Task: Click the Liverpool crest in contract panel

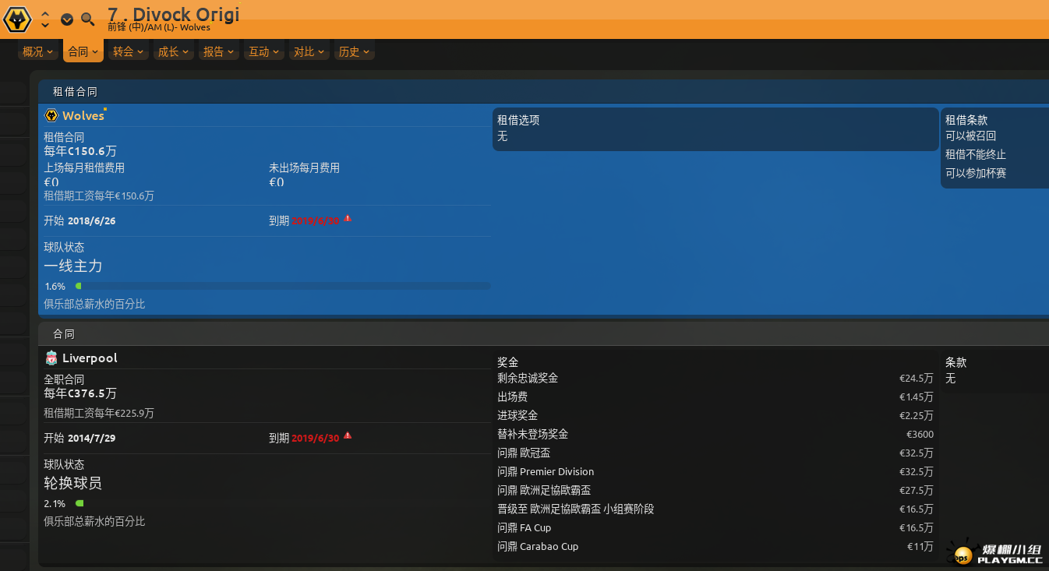Action: [x=51, y=358]
